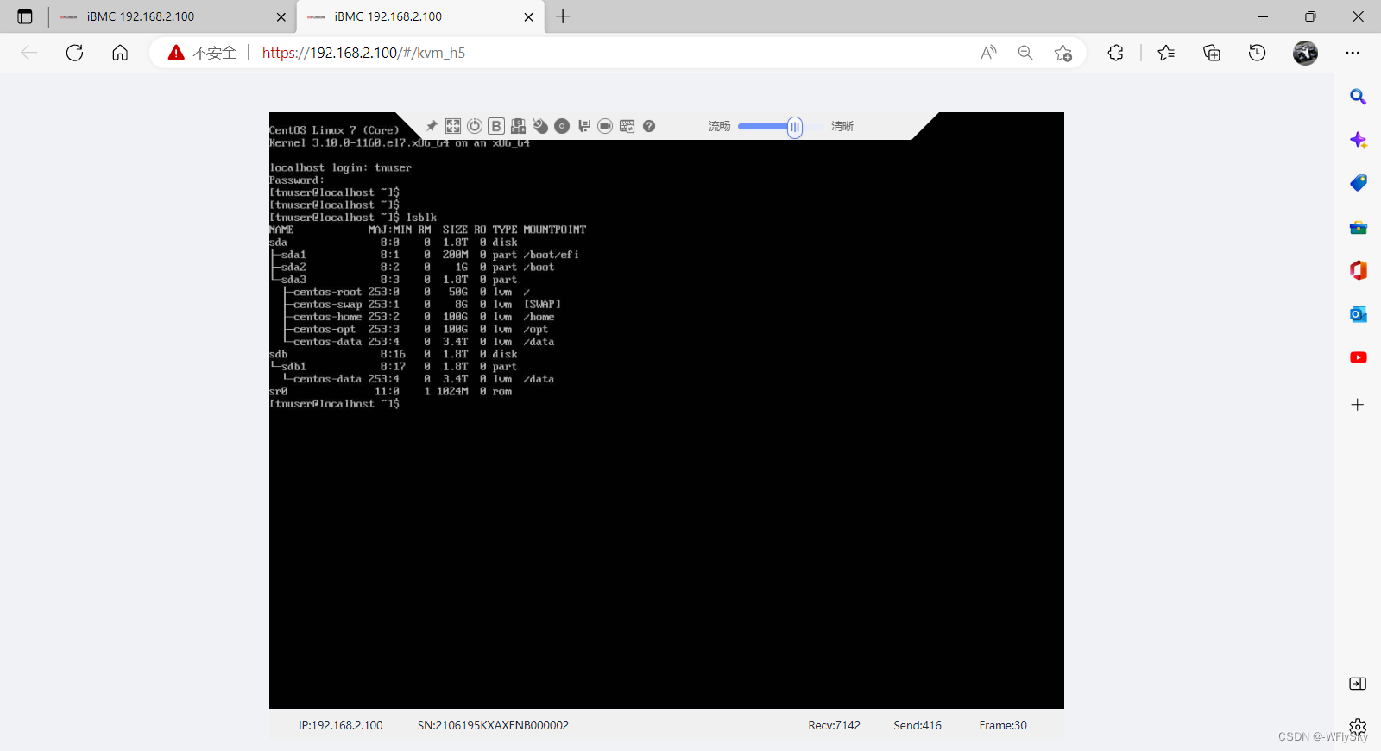This screenshot has width=1381, height=751.
Task: Click the sdb1 partition row in terminal
Action: click(394, 367)
